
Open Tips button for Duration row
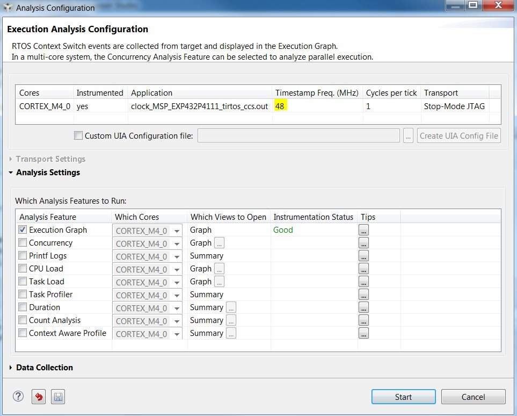pos(363,307)
